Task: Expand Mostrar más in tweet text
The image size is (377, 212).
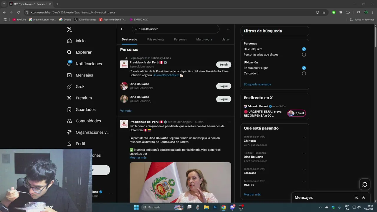Action: click(x=138, y=158)
